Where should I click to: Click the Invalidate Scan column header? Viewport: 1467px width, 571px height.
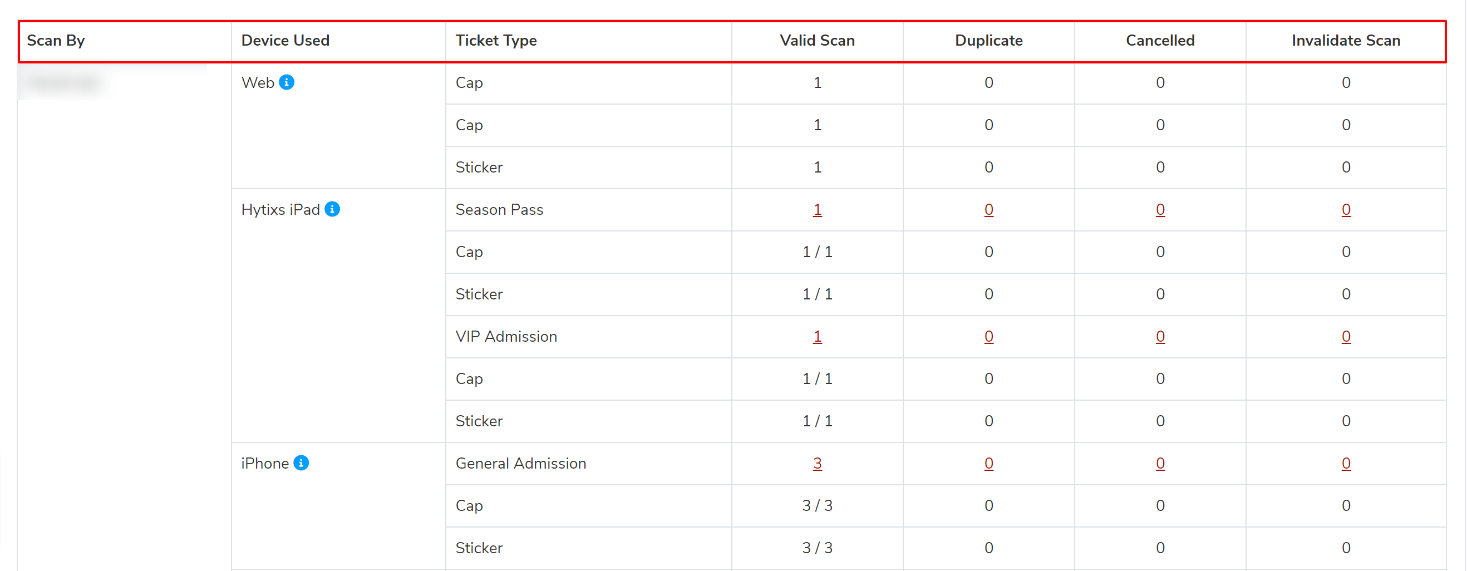1346,41
